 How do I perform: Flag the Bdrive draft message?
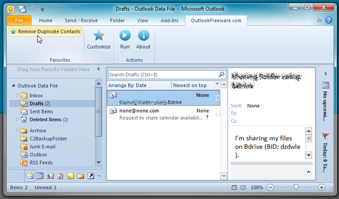[218, 98]
